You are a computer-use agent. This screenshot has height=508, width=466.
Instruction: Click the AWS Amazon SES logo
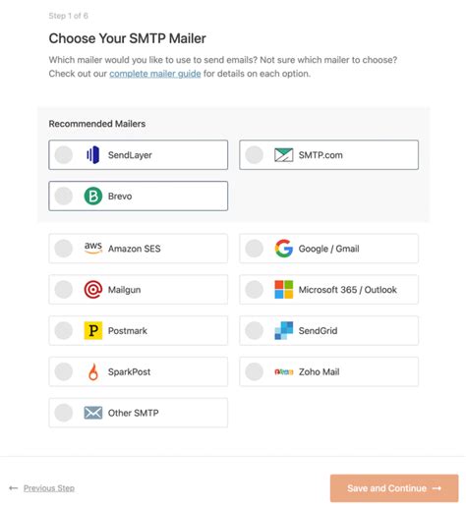click(93, 248)
